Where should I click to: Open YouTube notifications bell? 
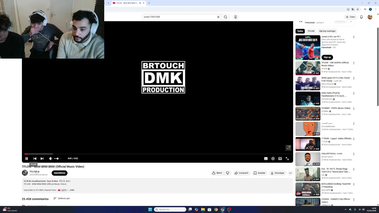pyautogui.click(x=361, y=17)
